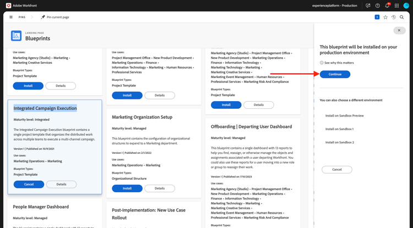Open the feedback chat icon
The image size is (413, 228).
[368, 5]
